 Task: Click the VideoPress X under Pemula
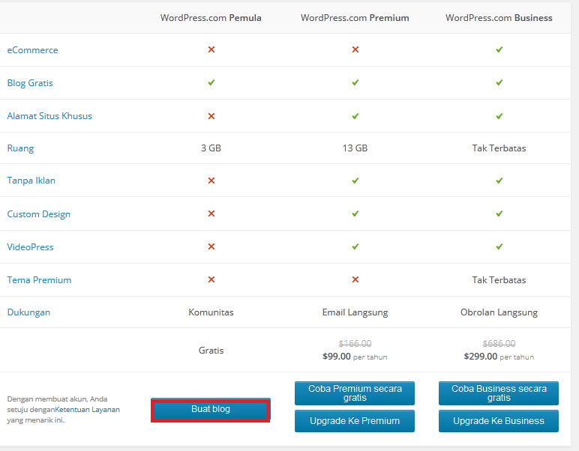click(x=211, y=246)
